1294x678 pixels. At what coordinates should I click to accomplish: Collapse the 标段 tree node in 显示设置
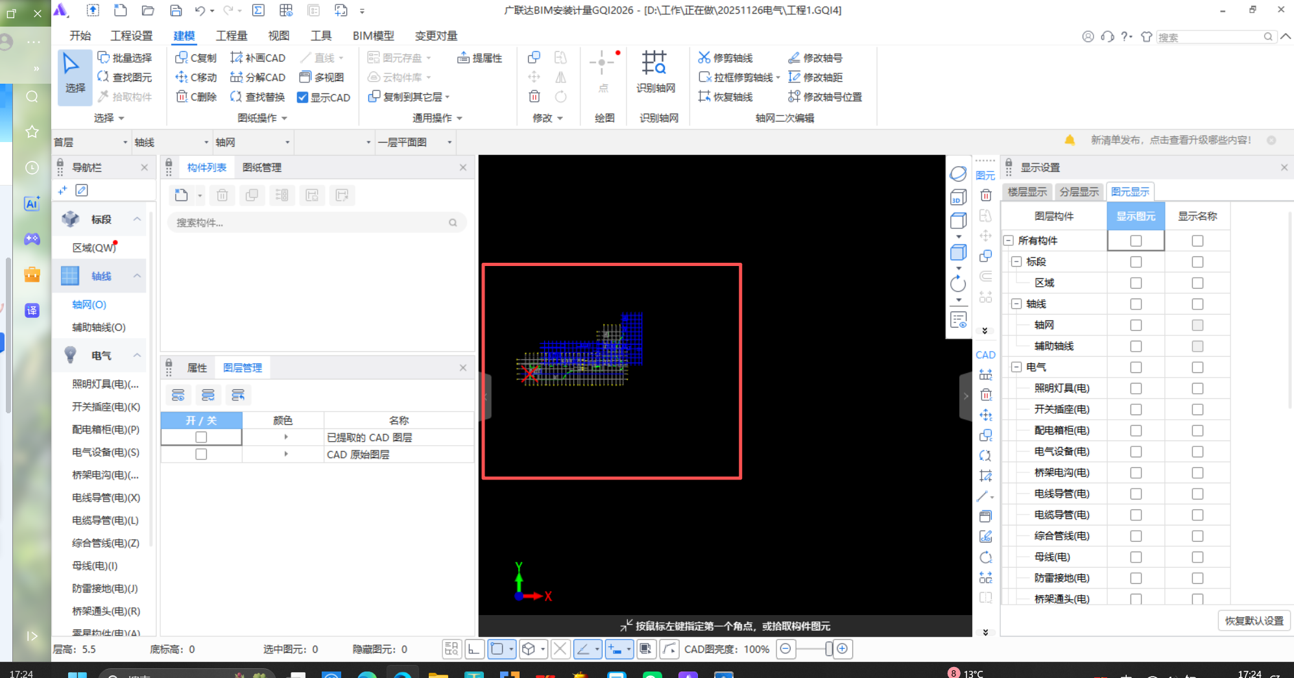pyautogui.click(x=1016, y=261)
